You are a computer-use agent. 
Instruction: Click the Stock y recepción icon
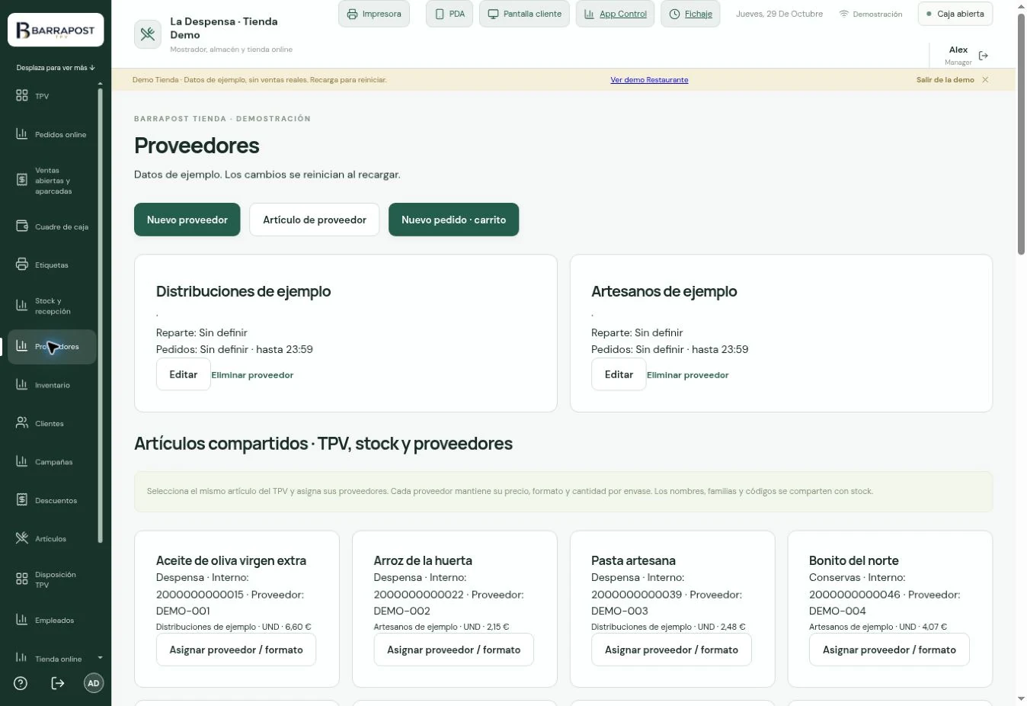click(x=21, y=306)
